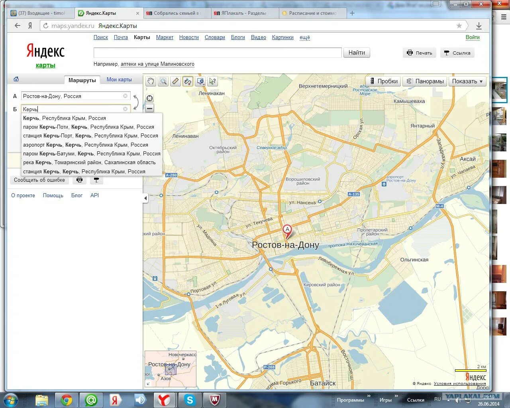The height and width of the screenshot is (408, 510).
Task: Click Сообщить об ошибке button
Action: click(x=39, y=180)
